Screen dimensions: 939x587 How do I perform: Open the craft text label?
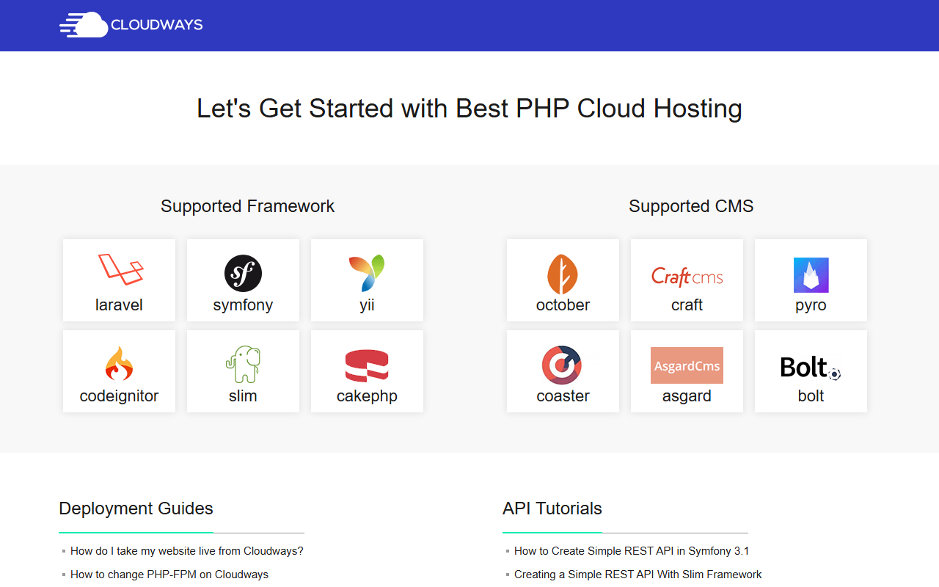(x=687, y=305)
